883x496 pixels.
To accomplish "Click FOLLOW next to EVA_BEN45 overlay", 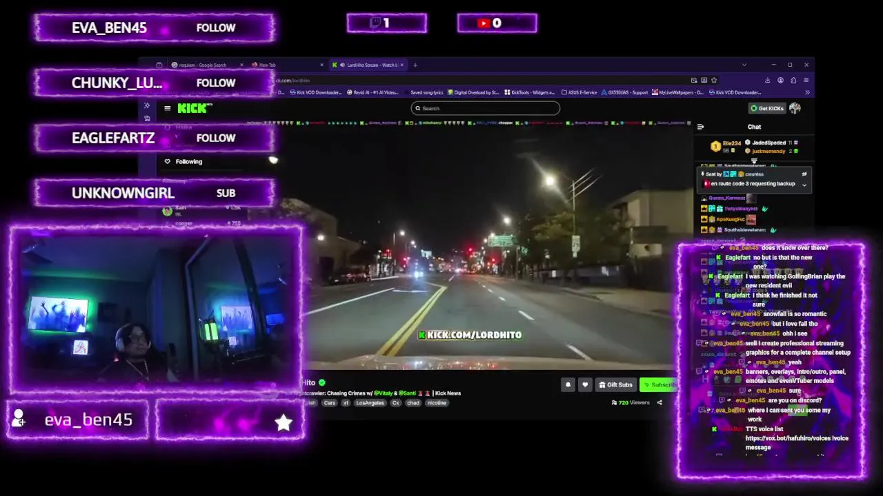I will (x=216, y=28).
